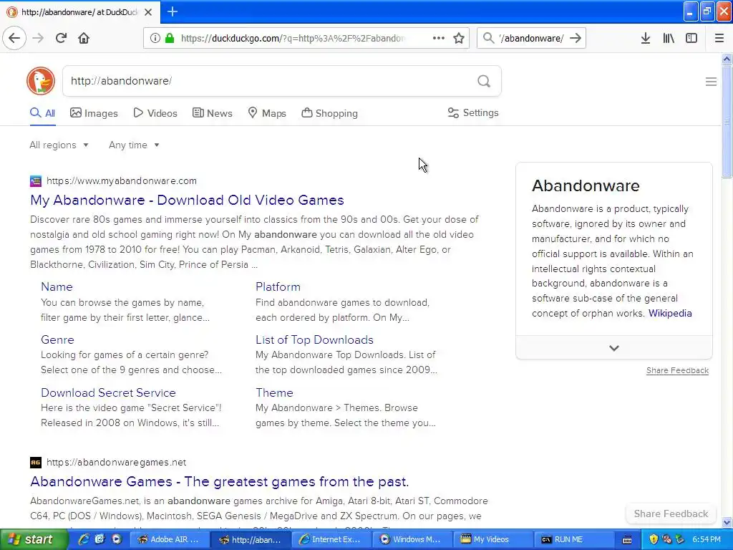Click the toolbar search magnifier icon
The image size is (733, 550).
click(x=488, y=38)
